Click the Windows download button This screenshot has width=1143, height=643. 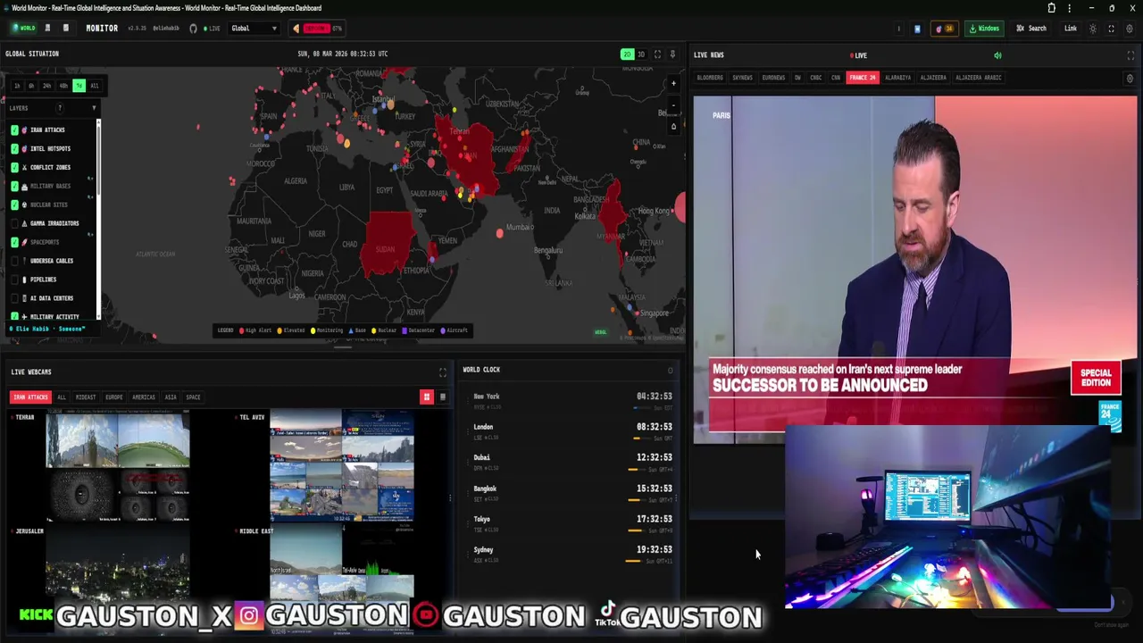(984, 29)
